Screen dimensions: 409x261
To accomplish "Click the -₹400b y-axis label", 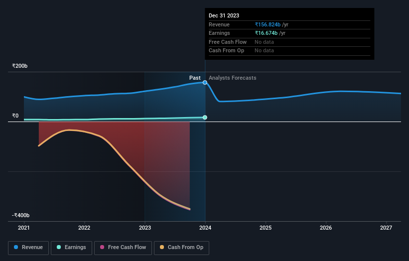I will (20, 215).
